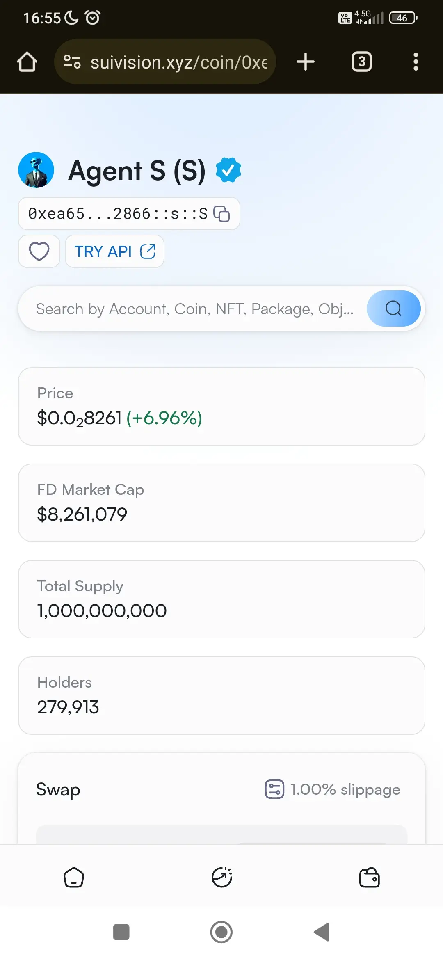Go to the bottom nav home tab
This screenshot has width=443, height=960.
74,878
